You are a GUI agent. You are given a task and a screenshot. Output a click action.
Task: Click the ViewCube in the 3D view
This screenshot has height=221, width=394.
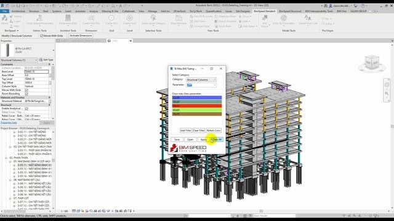(x=372, y=63)
